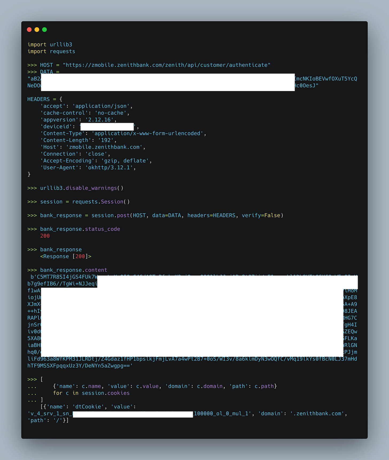Click the 'v_4_srv_1_sn_' cookie value start
Viewport: 389px width, 460px height.
click(50, 414)
